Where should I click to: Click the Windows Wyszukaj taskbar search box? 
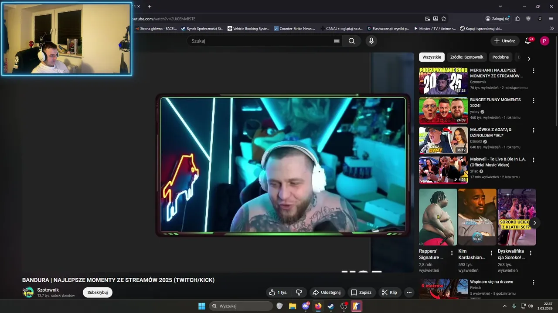pos(241,306)
